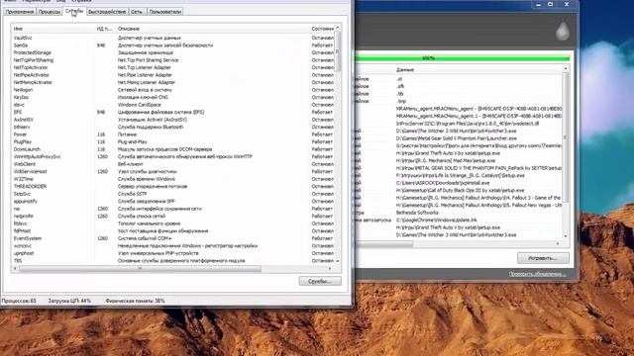Select the netprofm service row

[173, 217]
